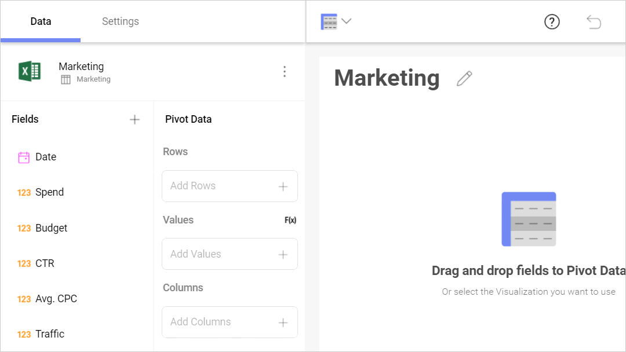Select the Spend field
The height and width of the screenshot is (352, 626).
(49, 192)
